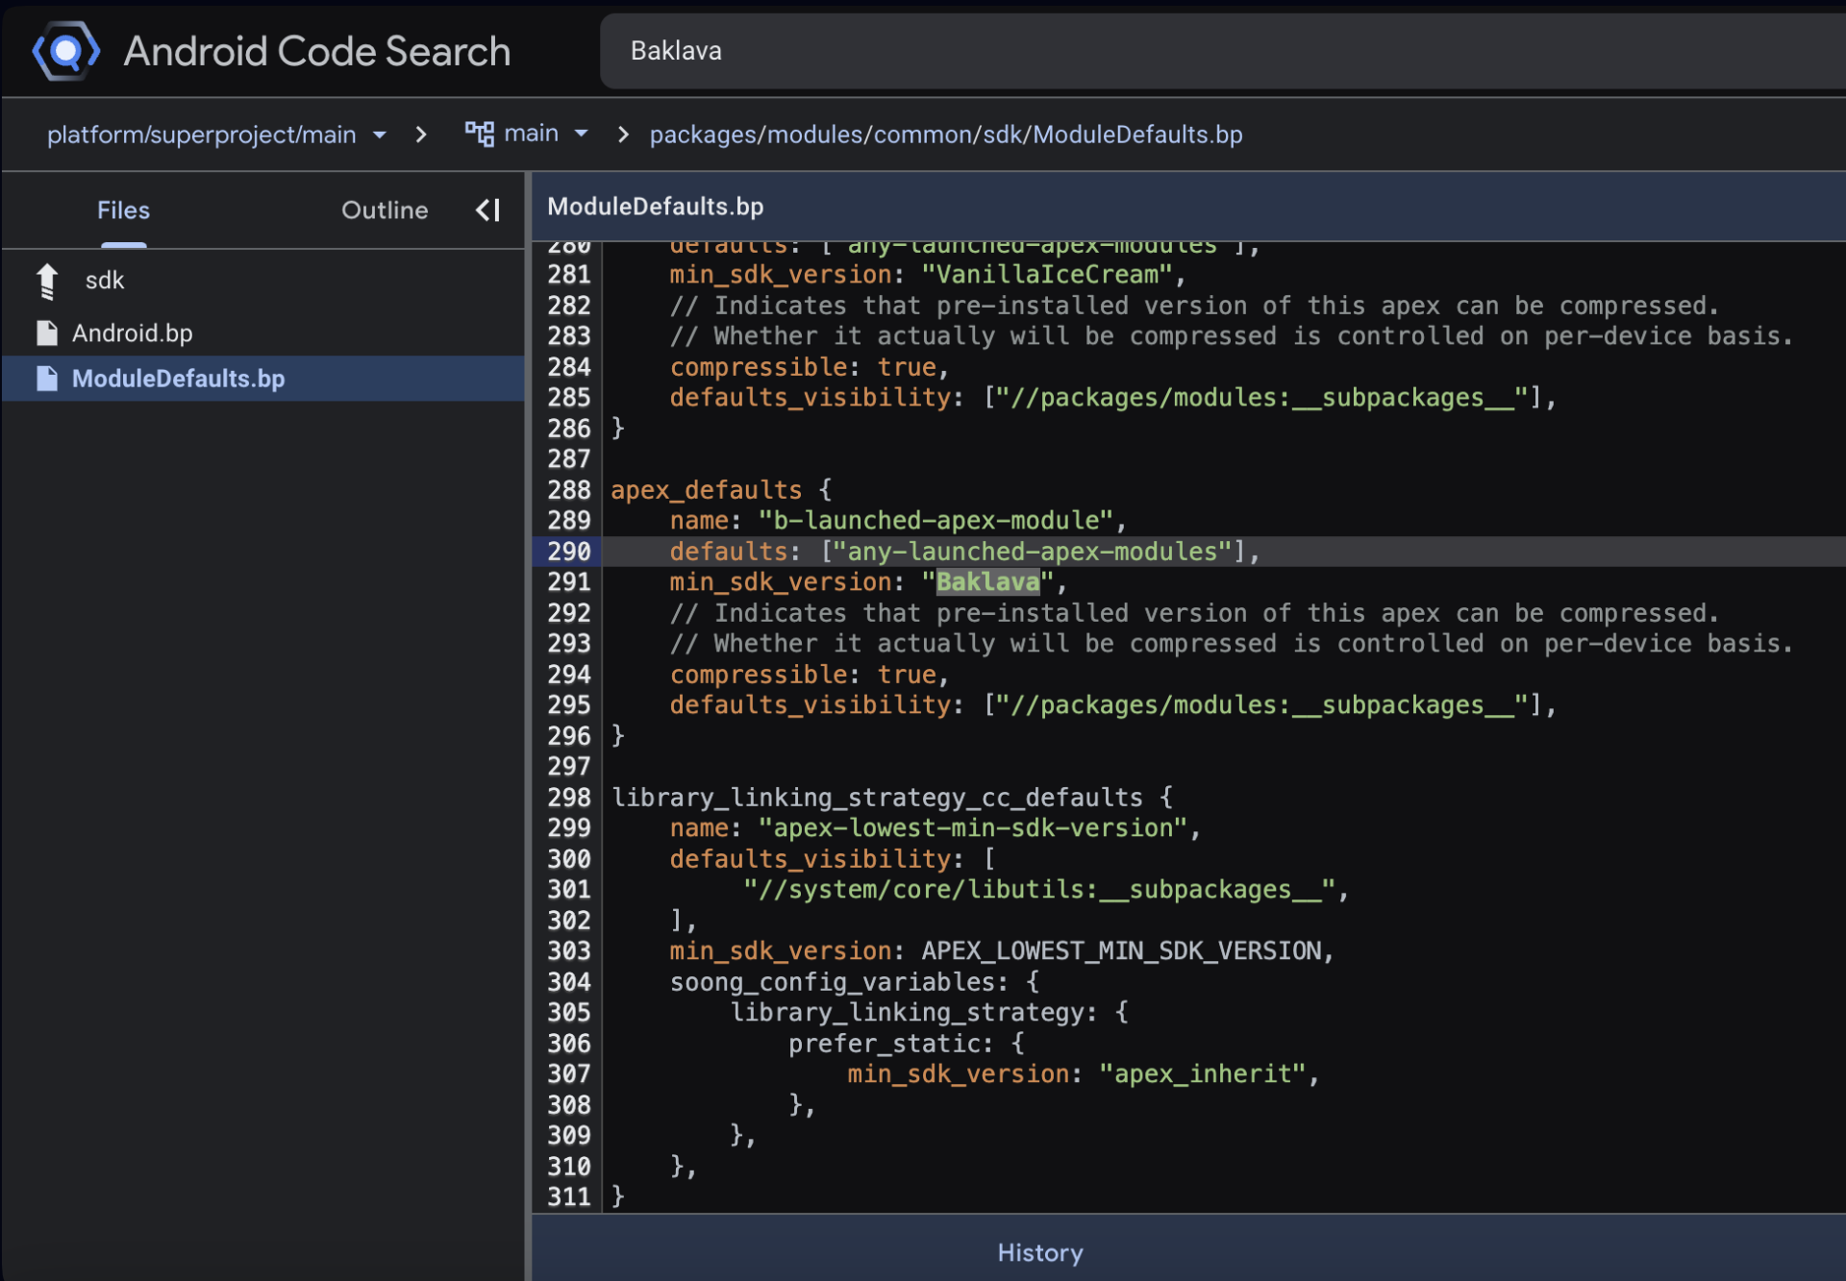Switch to the Files tab
1846x1281 pixels.
[123, 209]
